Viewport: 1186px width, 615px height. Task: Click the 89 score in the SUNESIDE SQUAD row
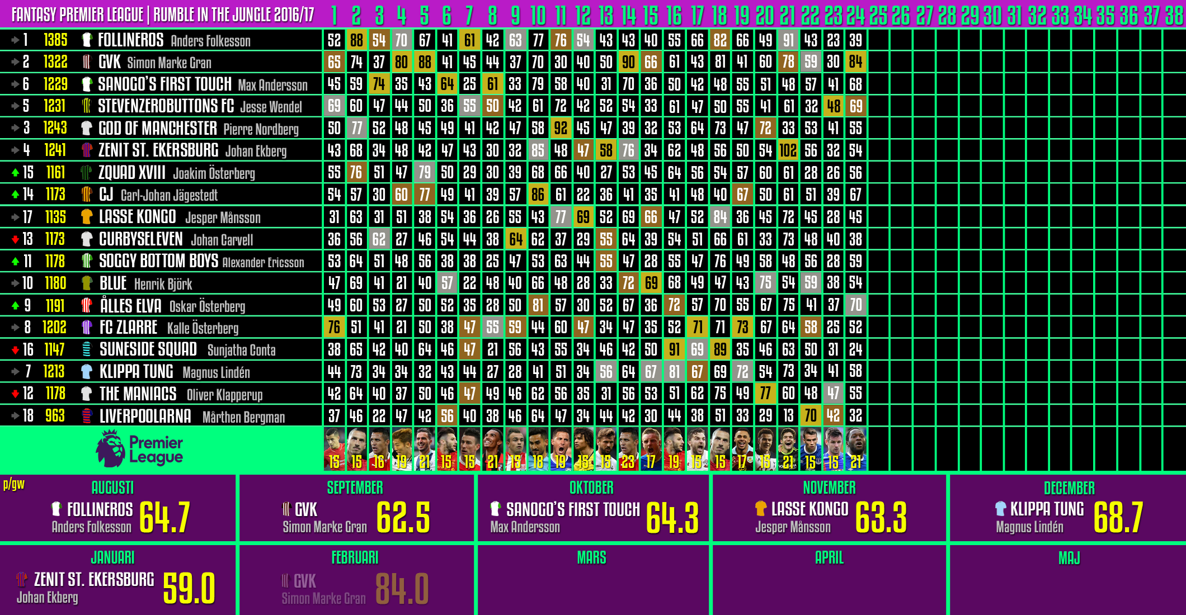[x=720, y=349]
